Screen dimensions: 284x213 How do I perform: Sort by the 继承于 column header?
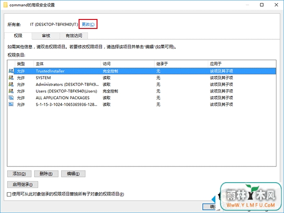pos(181,64)
